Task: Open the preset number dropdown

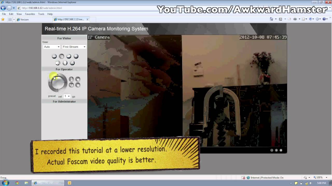Action: click(67, 96)
